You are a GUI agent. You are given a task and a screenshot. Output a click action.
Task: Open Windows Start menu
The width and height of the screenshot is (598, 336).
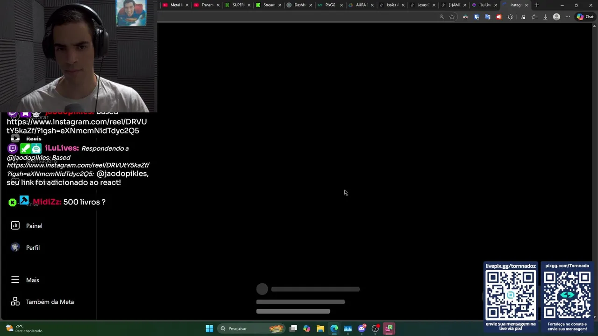209,329
